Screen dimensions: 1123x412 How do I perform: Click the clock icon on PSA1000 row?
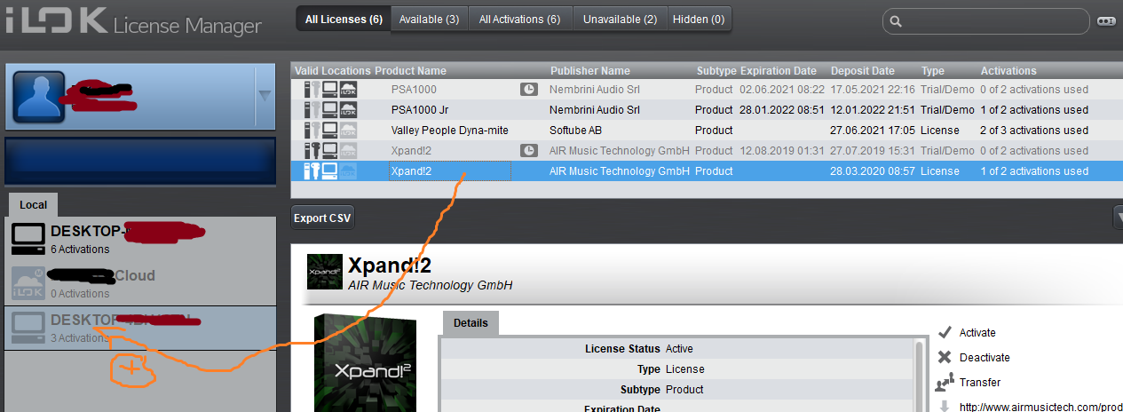tap(528, 90)
